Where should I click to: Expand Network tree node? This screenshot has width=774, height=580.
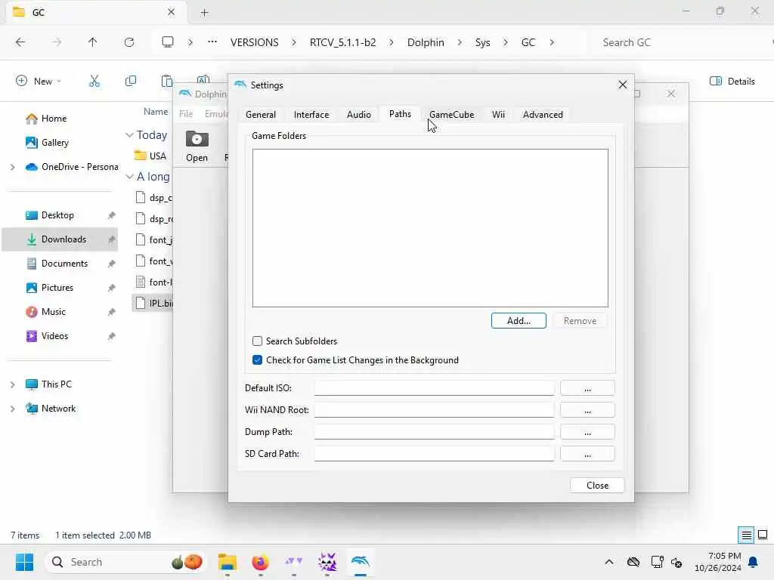pos(12,409)
